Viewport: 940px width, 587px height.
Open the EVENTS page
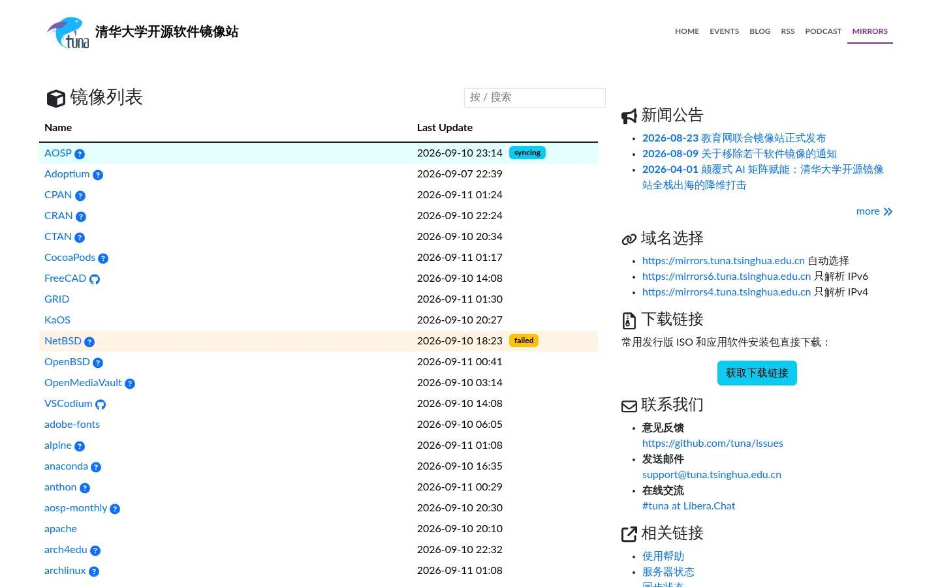click(x=725, y=31)
